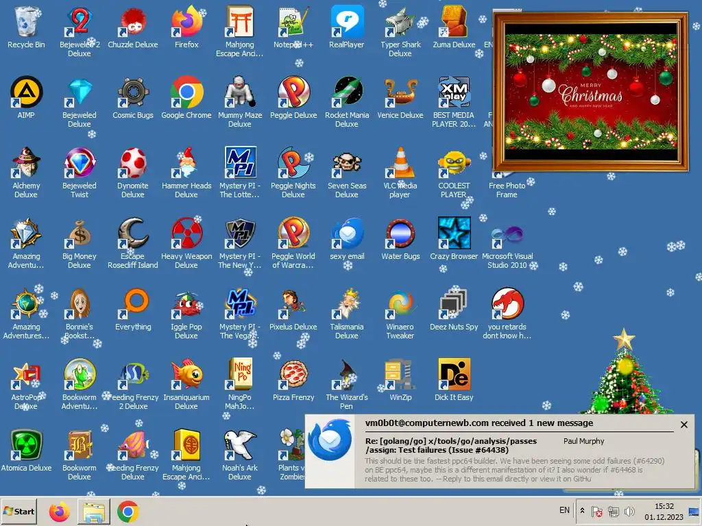This screenshot has height=526, width=702.
Task: Launch WinZip desktop shortcut
Action: (400, 380)
